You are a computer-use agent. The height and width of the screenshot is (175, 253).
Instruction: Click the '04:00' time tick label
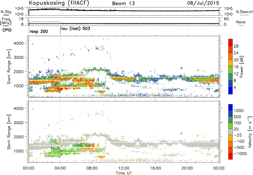pyautogui.click(x=60, y=168)
